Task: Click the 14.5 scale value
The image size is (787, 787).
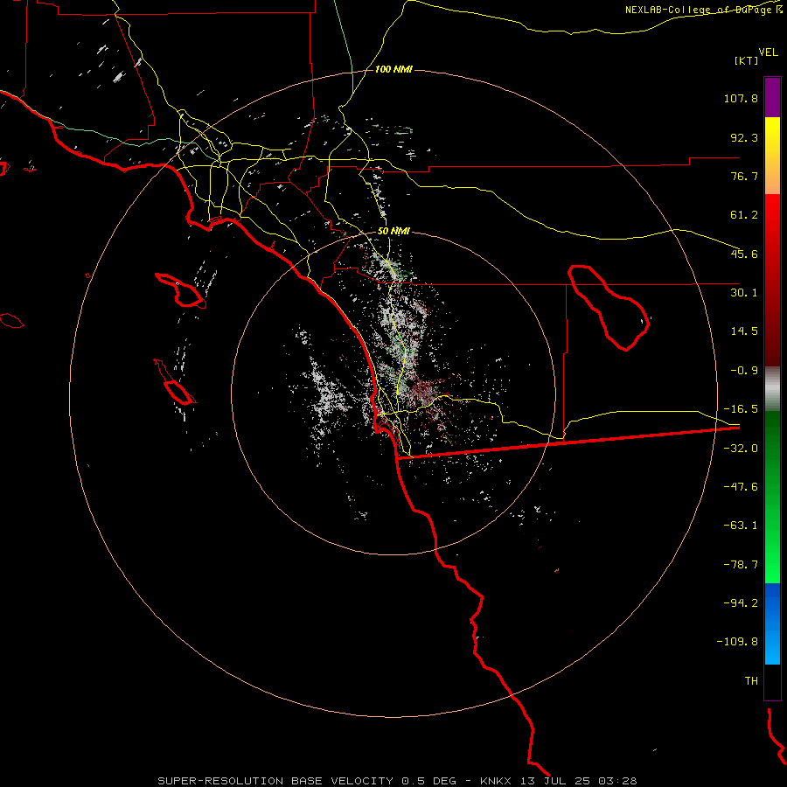Action: [744, 331]
